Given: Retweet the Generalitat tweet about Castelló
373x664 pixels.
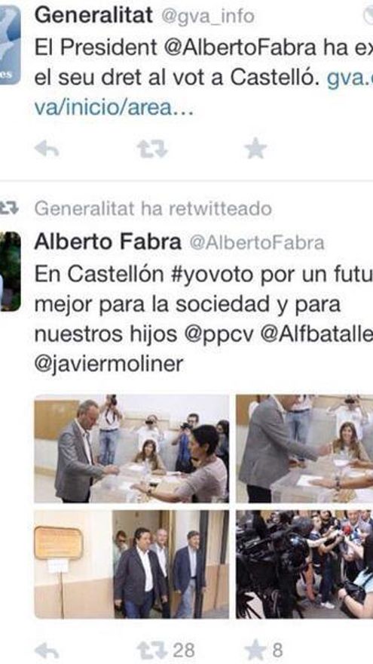Looking at the screenshot, I should 152,149.
